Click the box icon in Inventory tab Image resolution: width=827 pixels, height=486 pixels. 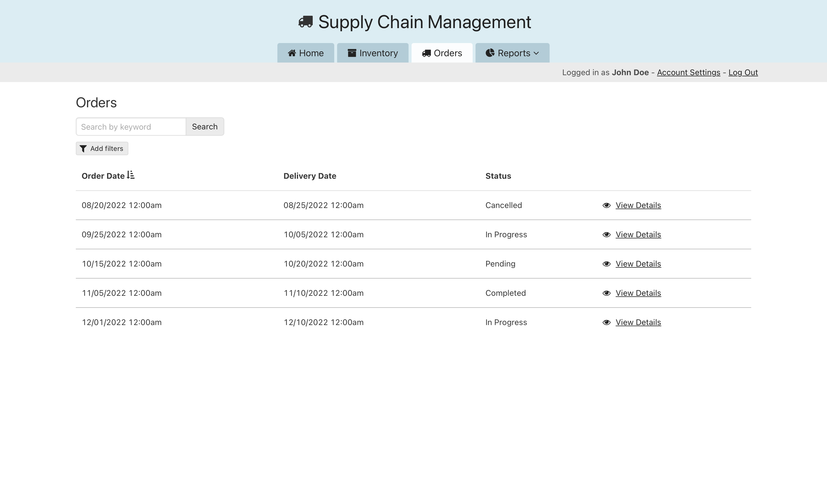pos(352,53)
